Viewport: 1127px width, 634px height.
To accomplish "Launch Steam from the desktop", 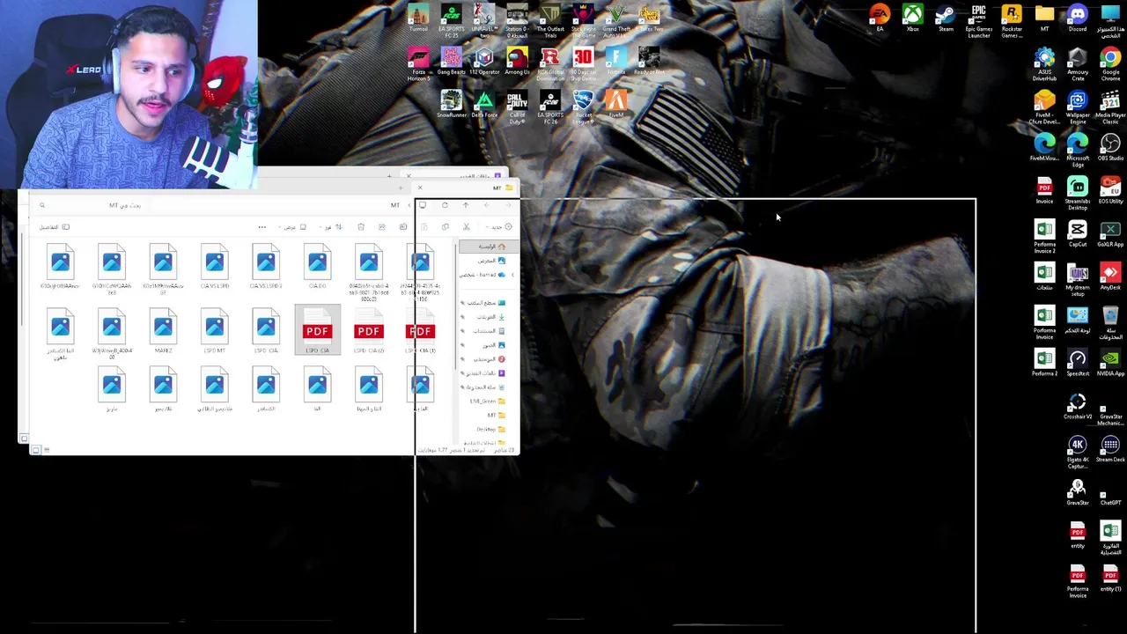I will coord(946,18).
